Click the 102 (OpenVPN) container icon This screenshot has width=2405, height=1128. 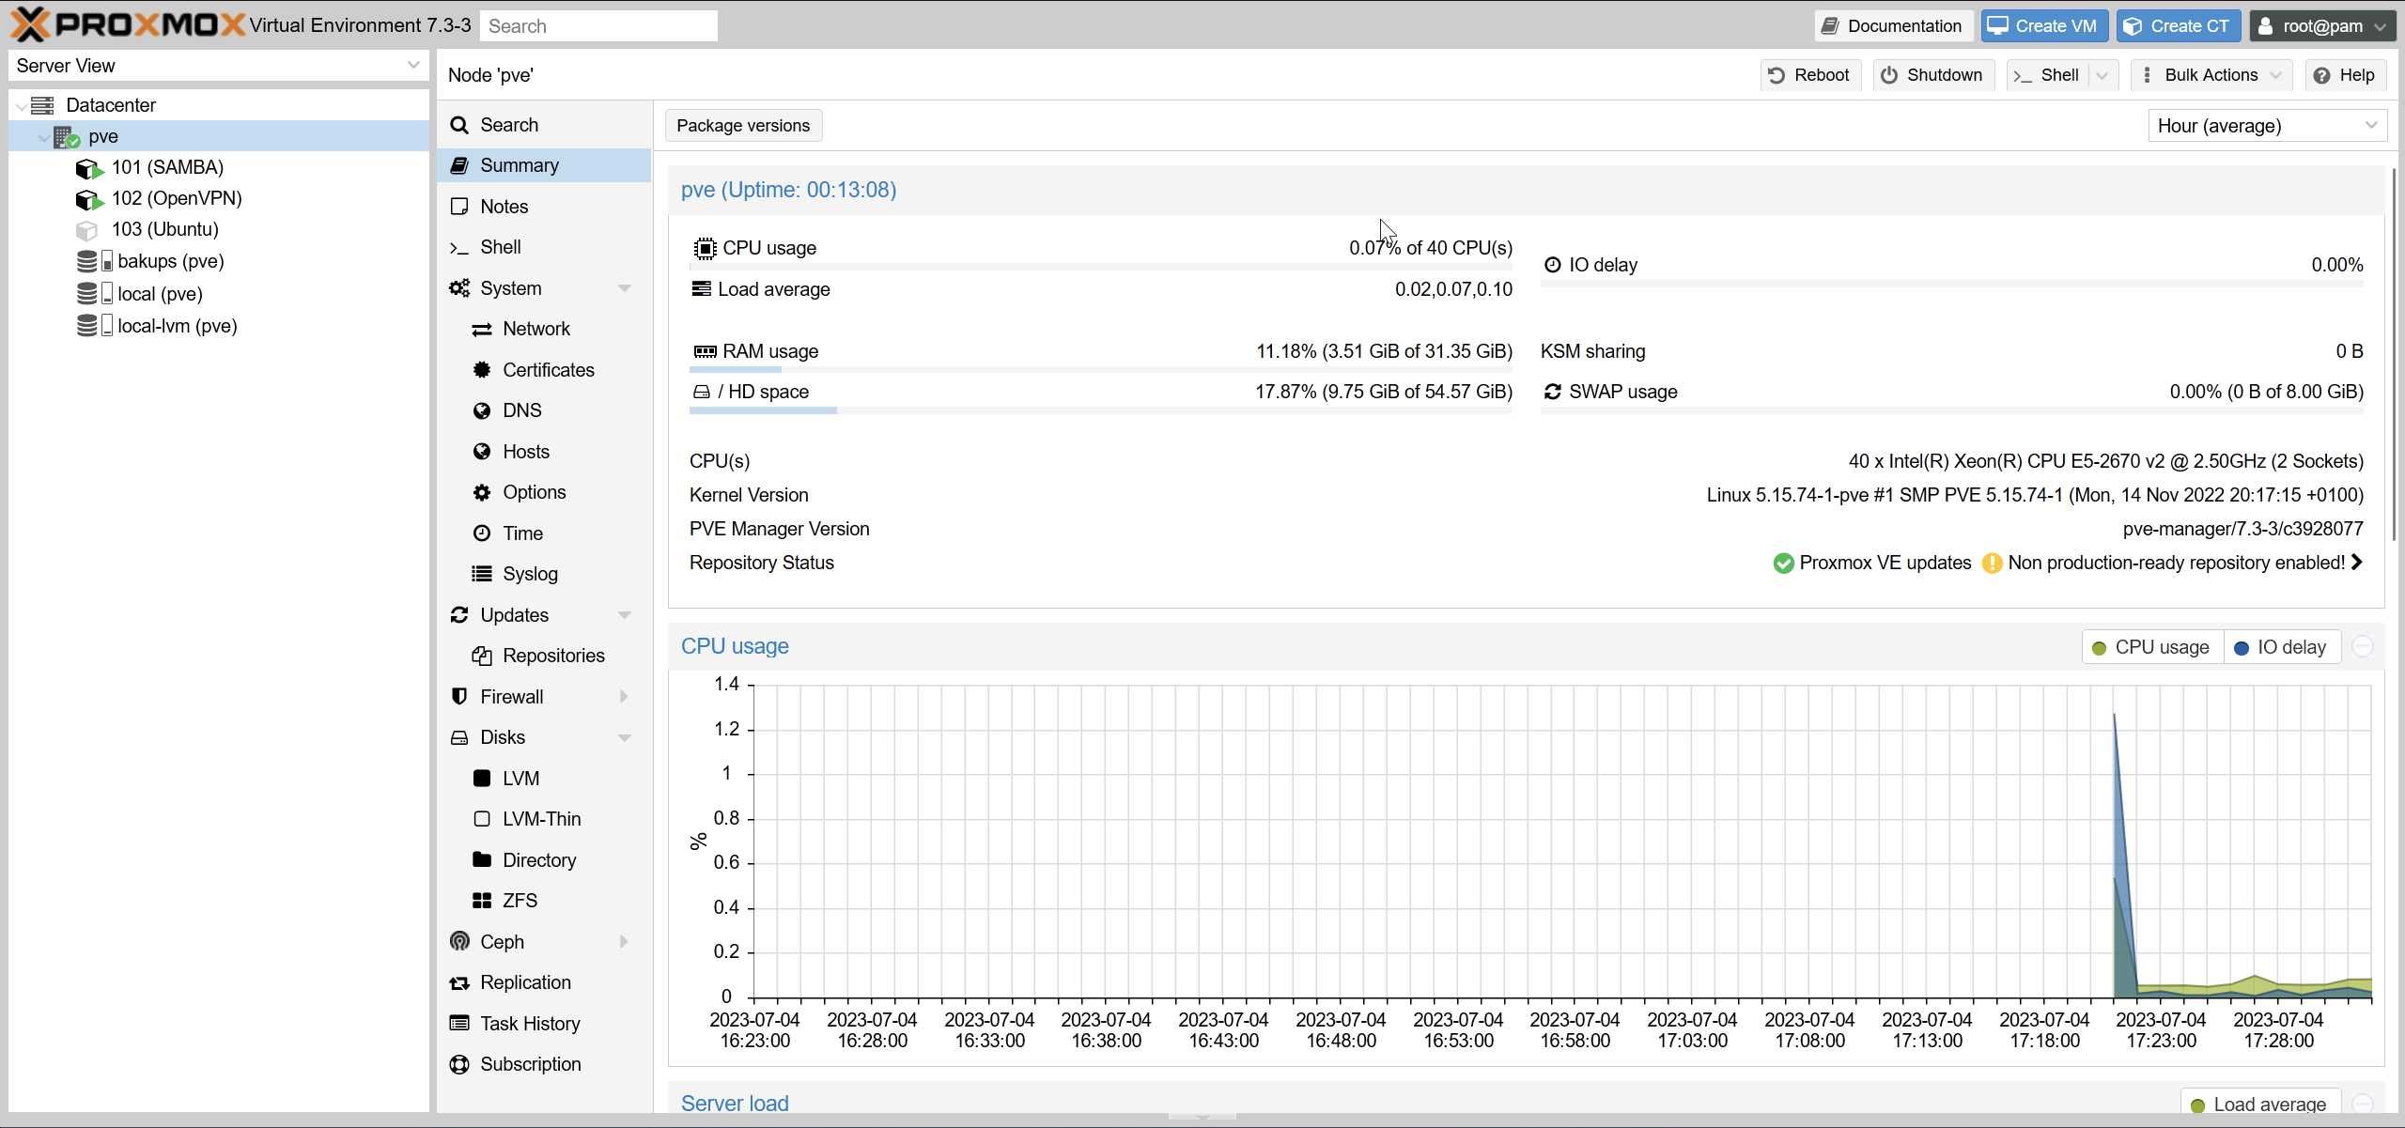[88, 199]
